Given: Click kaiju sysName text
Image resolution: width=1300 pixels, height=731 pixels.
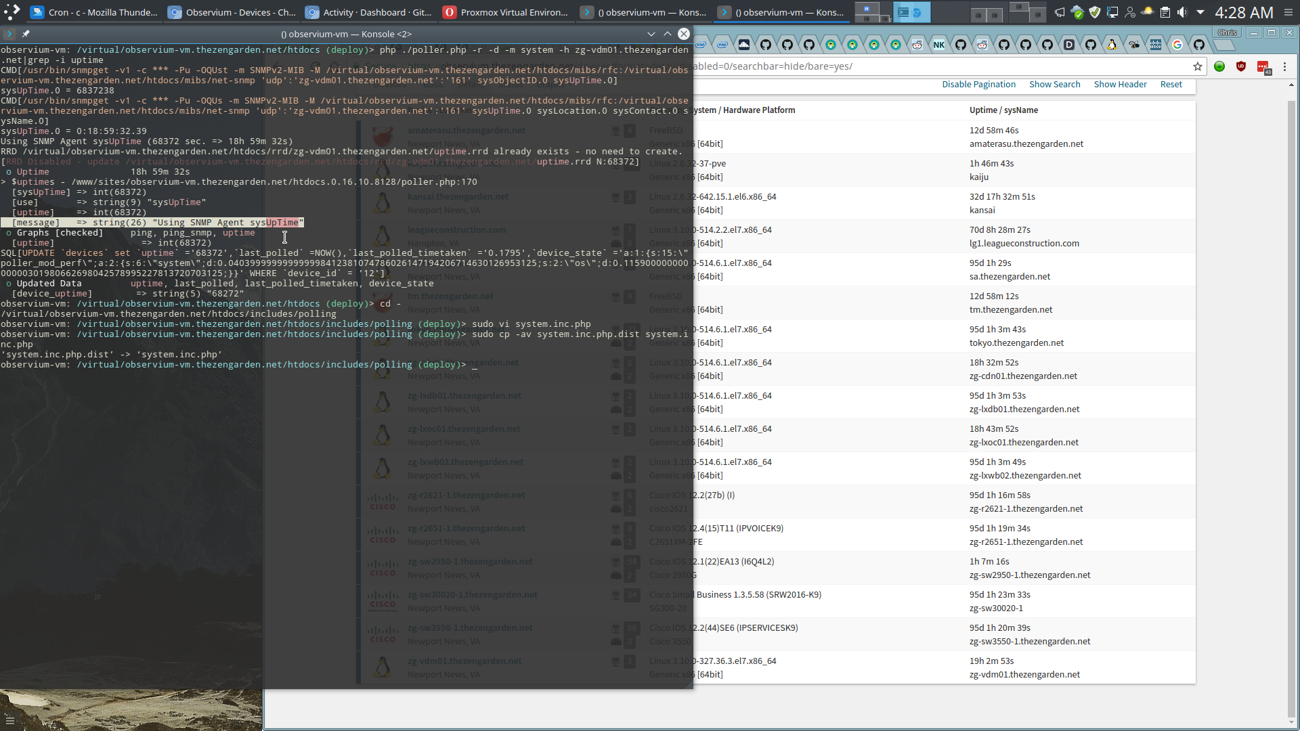Looking at the screenshot, I should tap(978, 177).
